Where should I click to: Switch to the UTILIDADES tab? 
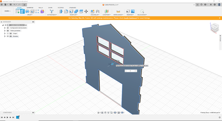point(72,8)
